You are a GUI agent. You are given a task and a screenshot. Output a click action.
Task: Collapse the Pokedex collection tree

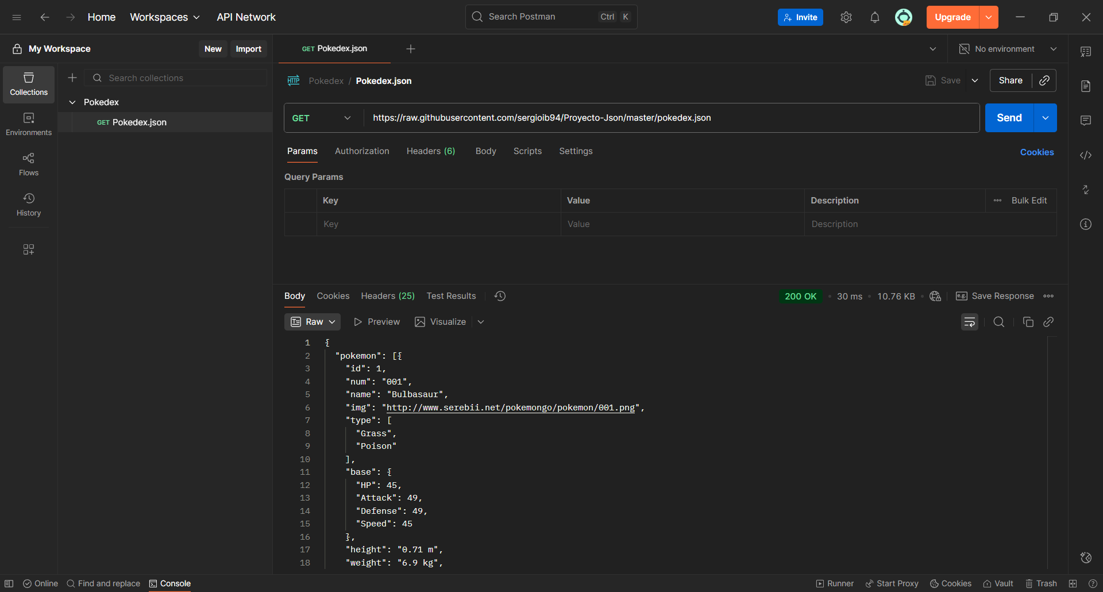(72, 102)
